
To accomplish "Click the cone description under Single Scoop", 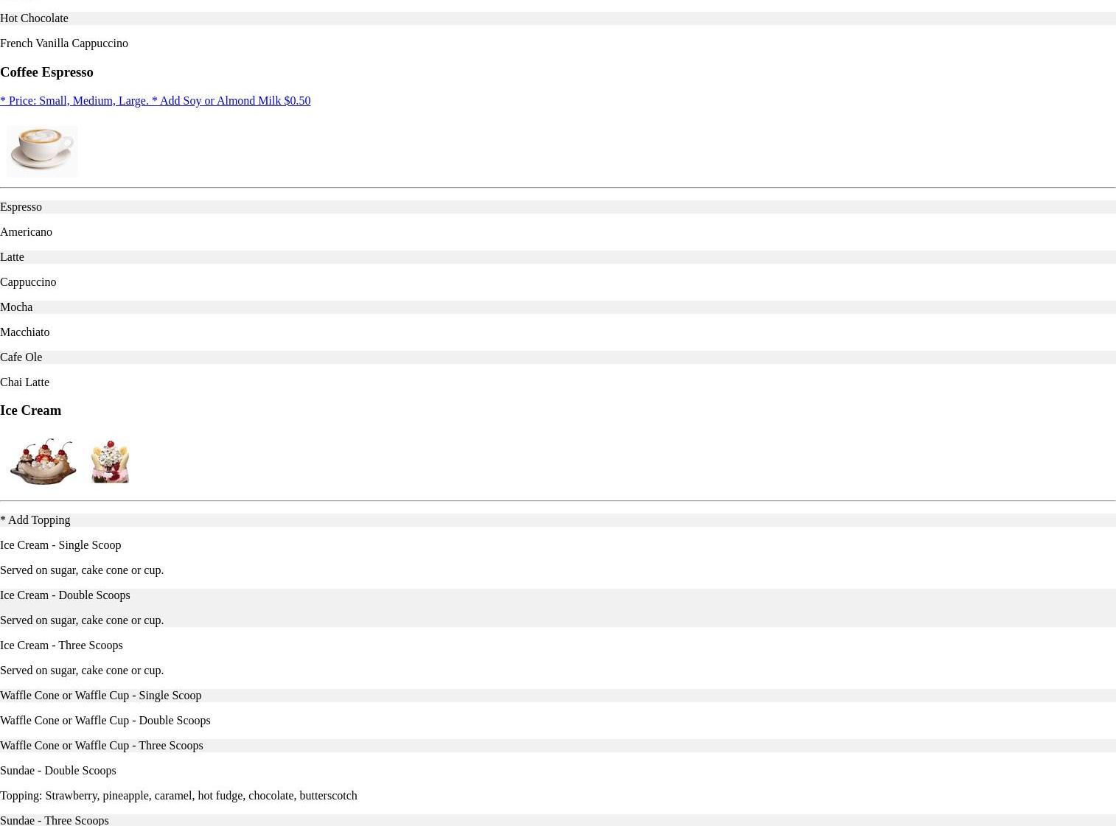I will (82, 570).
